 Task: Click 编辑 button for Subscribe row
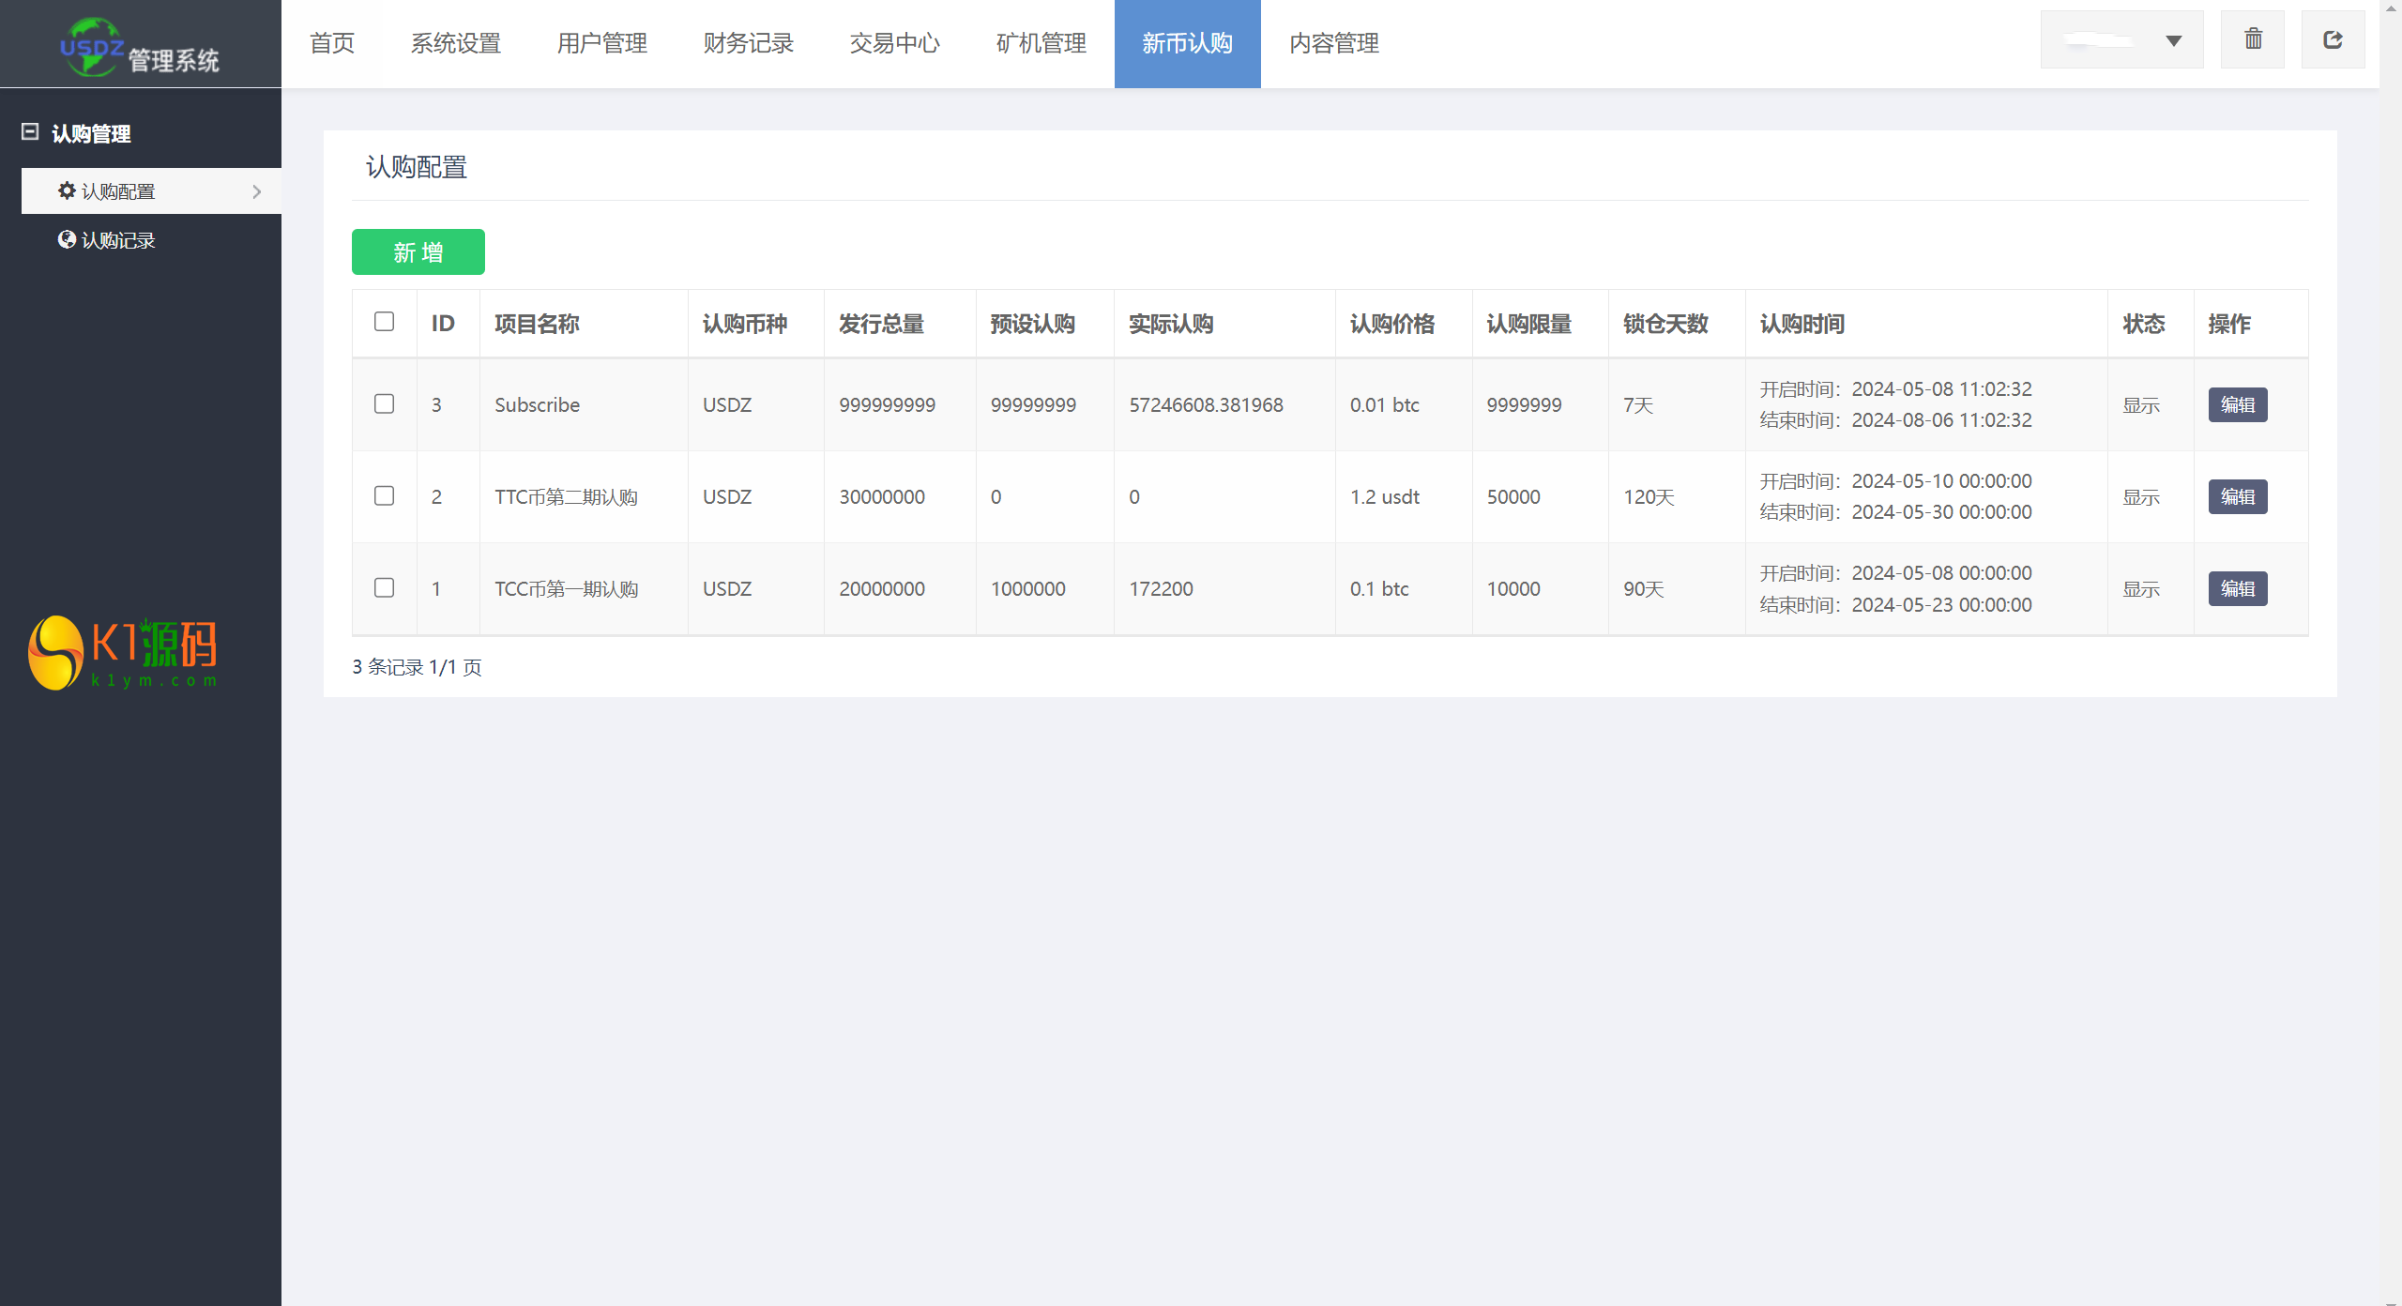[2237, 404]
